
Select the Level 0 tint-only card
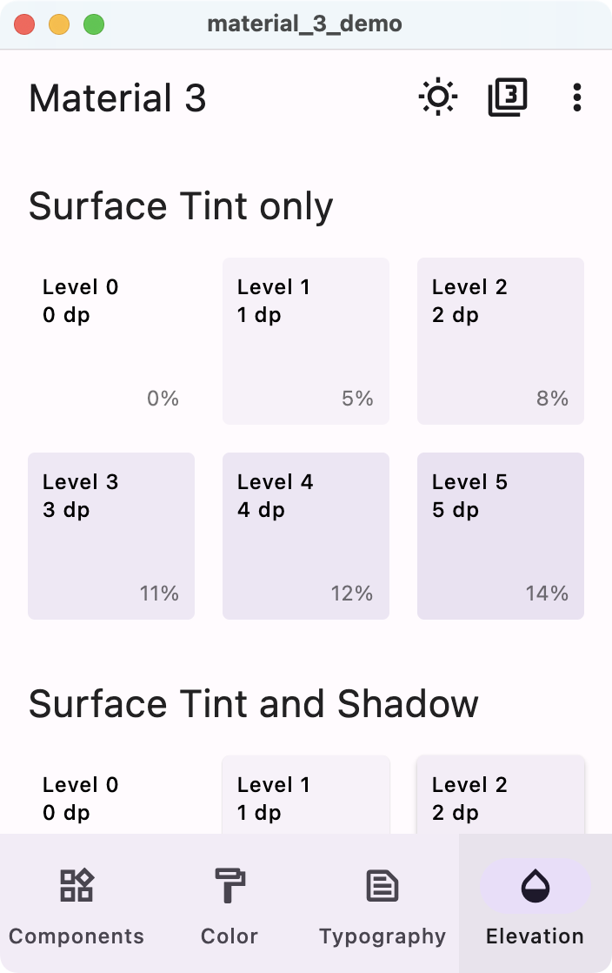pos(111,341)
